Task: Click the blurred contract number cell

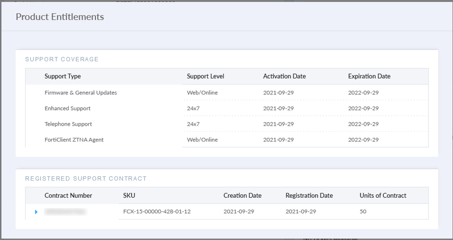Action: [x=65, y=211]
